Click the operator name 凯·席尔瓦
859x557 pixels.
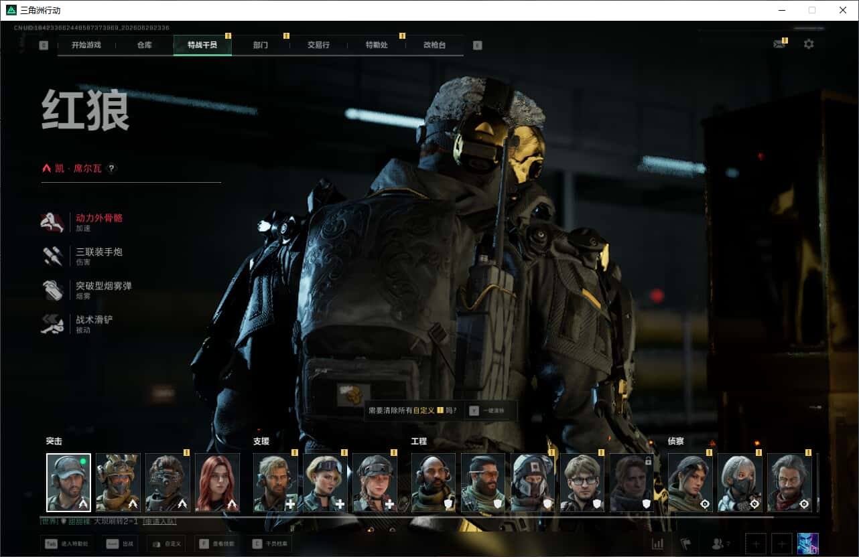78,168
